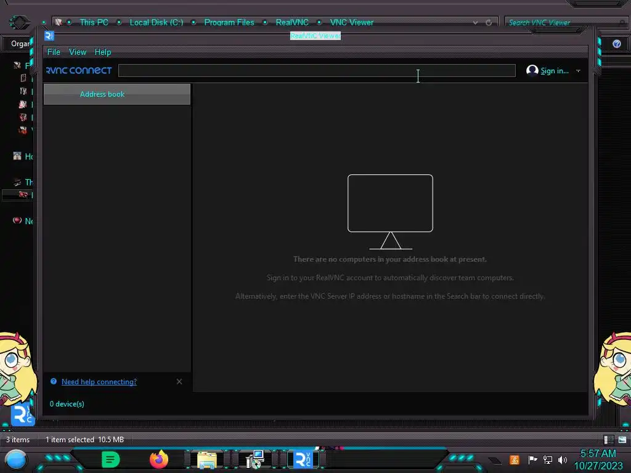Viewport: 631px width, 473px height.
Task: Open the Action Center flag tray icon
Action: (532, 459)
